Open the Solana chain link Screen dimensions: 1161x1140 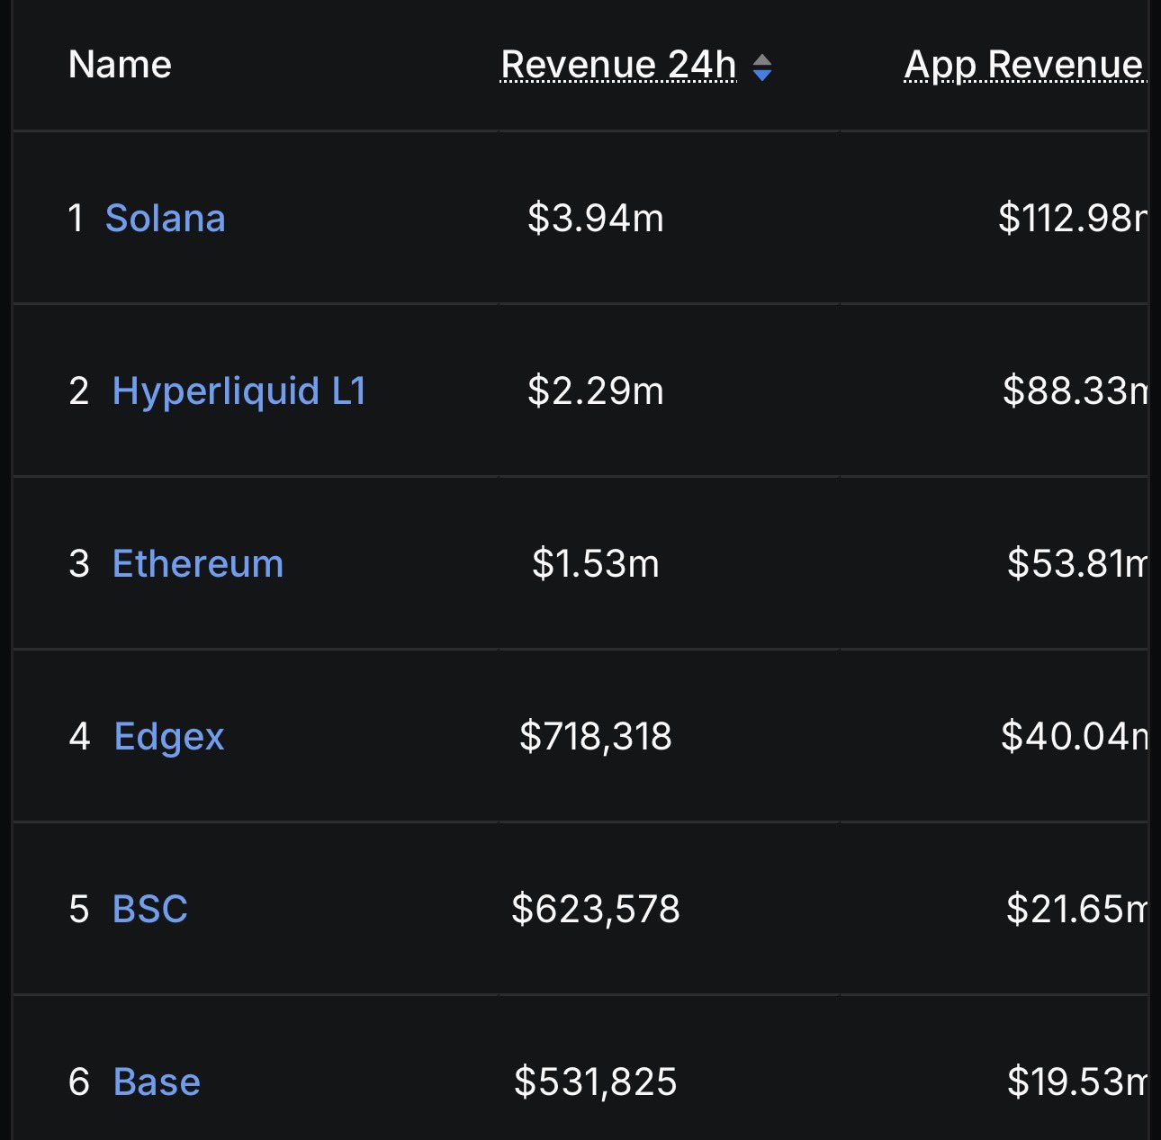(x=165, y=219)
